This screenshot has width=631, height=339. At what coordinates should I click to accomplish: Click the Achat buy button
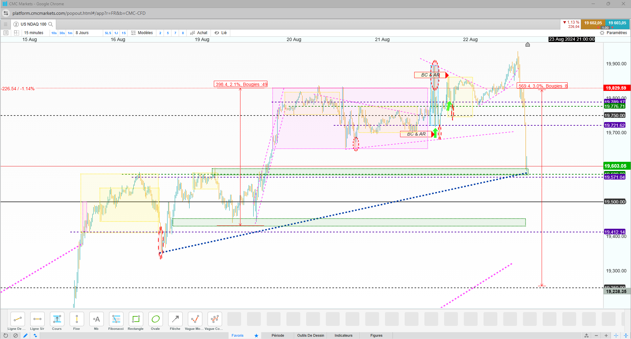[x=199, y=33]
